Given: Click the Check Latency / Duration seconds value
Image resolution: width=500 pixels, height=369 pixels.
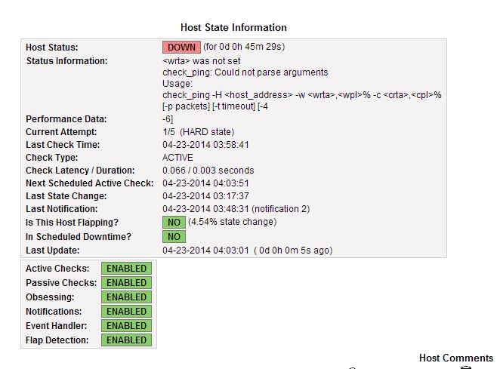Looking at the screenshot, I should 208,171.
